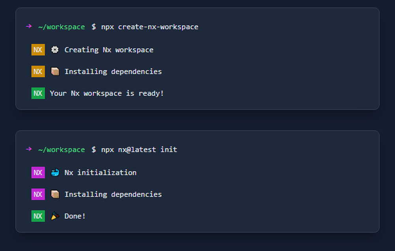Click the 'Creating Nx workspace' output line

tap(109, 50)
